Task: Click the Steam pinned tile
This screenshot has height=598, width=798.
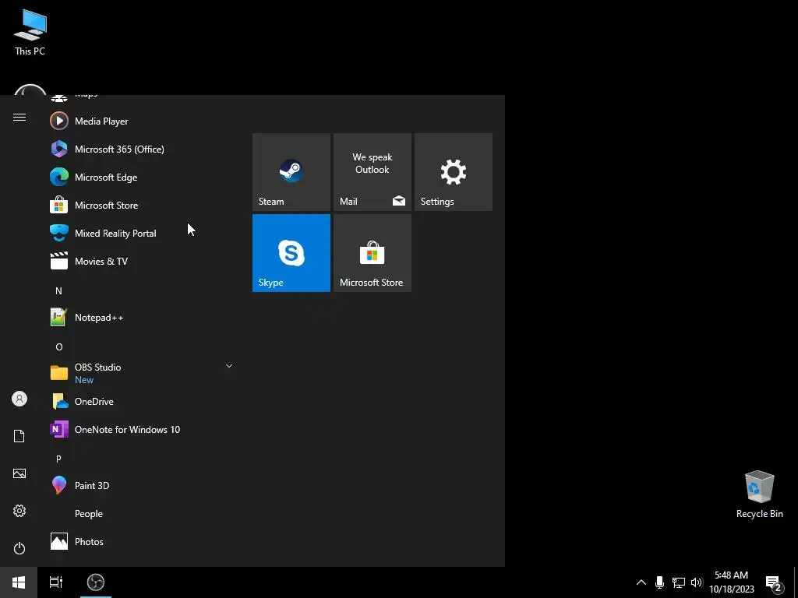Action: tap(291, 172)
